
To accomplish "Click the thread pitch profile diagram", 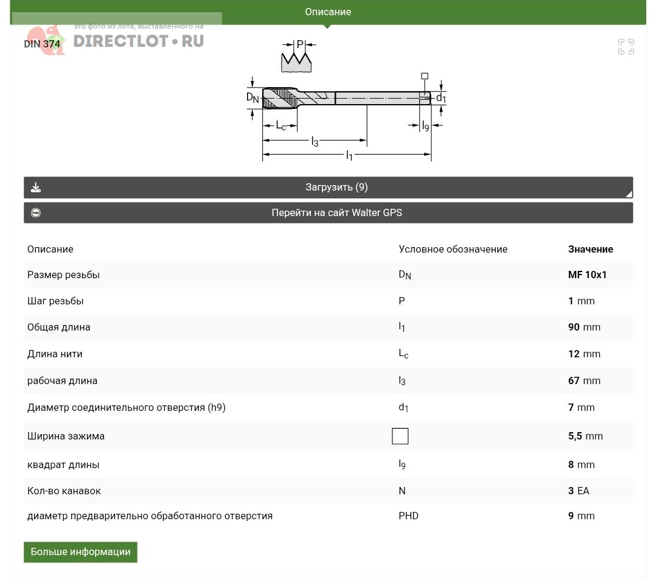I will tap(296, 55).
